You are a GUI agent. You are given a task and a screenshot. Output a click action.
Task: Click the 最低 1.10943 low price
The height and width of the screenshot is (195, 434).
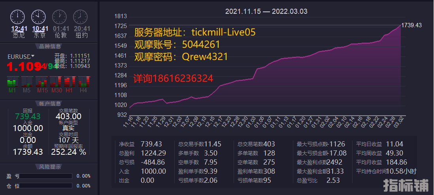tap(72, 66)
